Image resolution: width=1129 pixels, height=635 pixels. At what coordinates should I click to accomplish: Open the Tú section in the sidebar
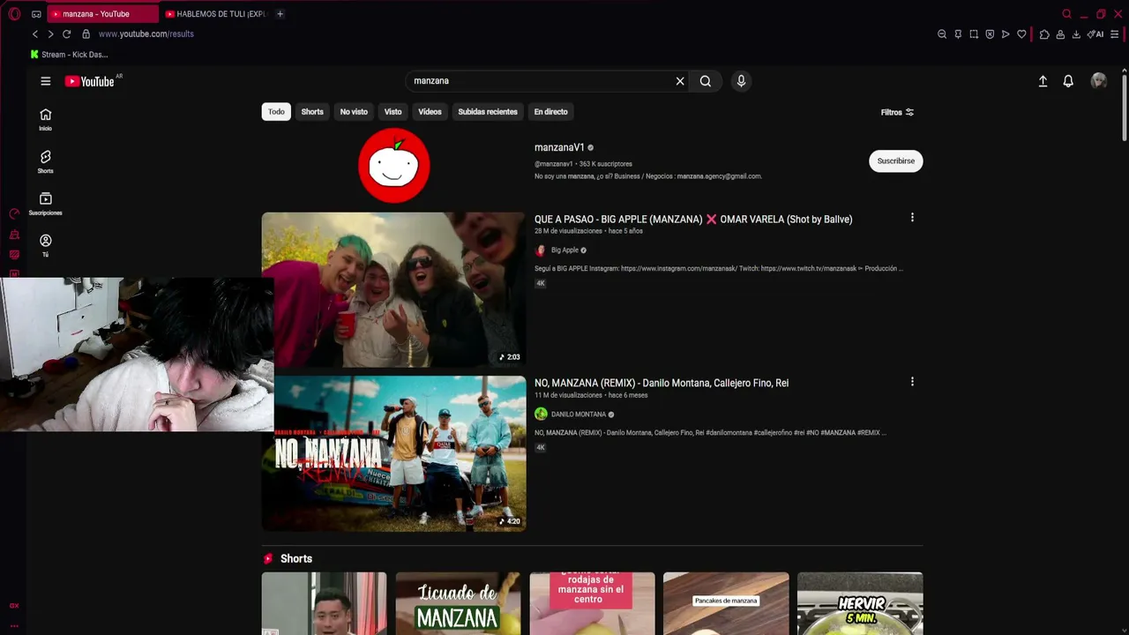point(46,245)
